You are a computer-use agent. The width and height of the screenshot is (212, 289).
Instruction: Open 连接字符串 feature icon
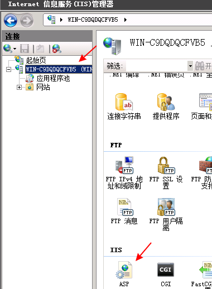tap(124, 107)
